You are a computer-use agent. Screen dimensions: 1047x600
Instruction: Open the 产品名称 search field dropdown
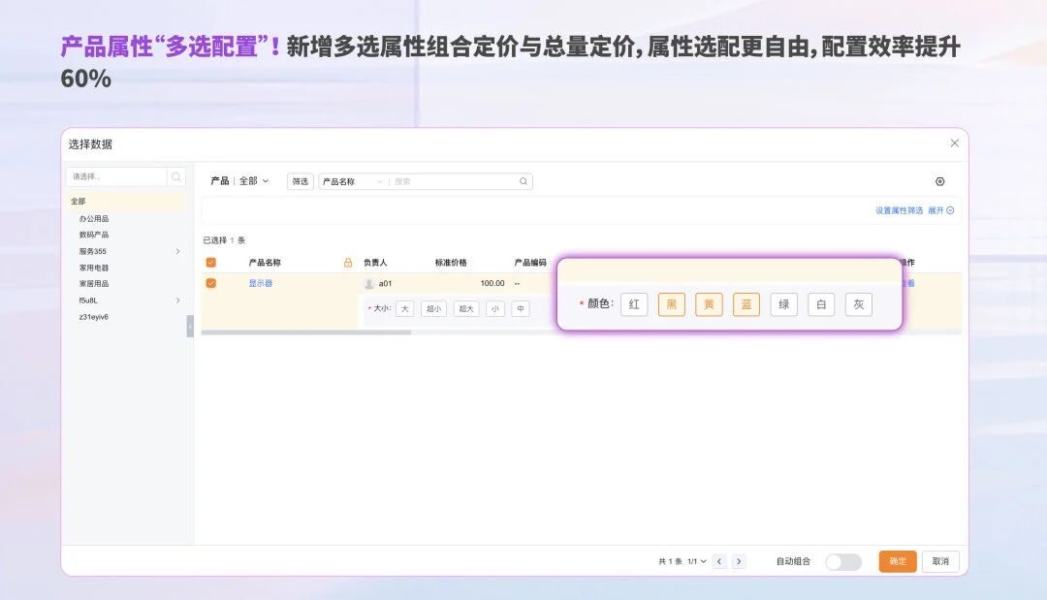point(353,181)
